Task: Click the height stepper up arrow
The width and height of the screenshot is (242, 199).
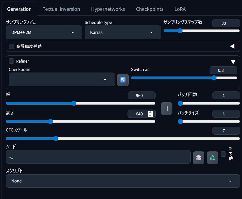Action: coord(150,112)
